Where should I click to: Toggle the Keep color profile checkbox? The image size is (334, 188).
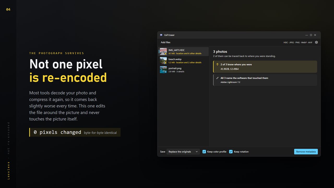(x=204, y=152)
